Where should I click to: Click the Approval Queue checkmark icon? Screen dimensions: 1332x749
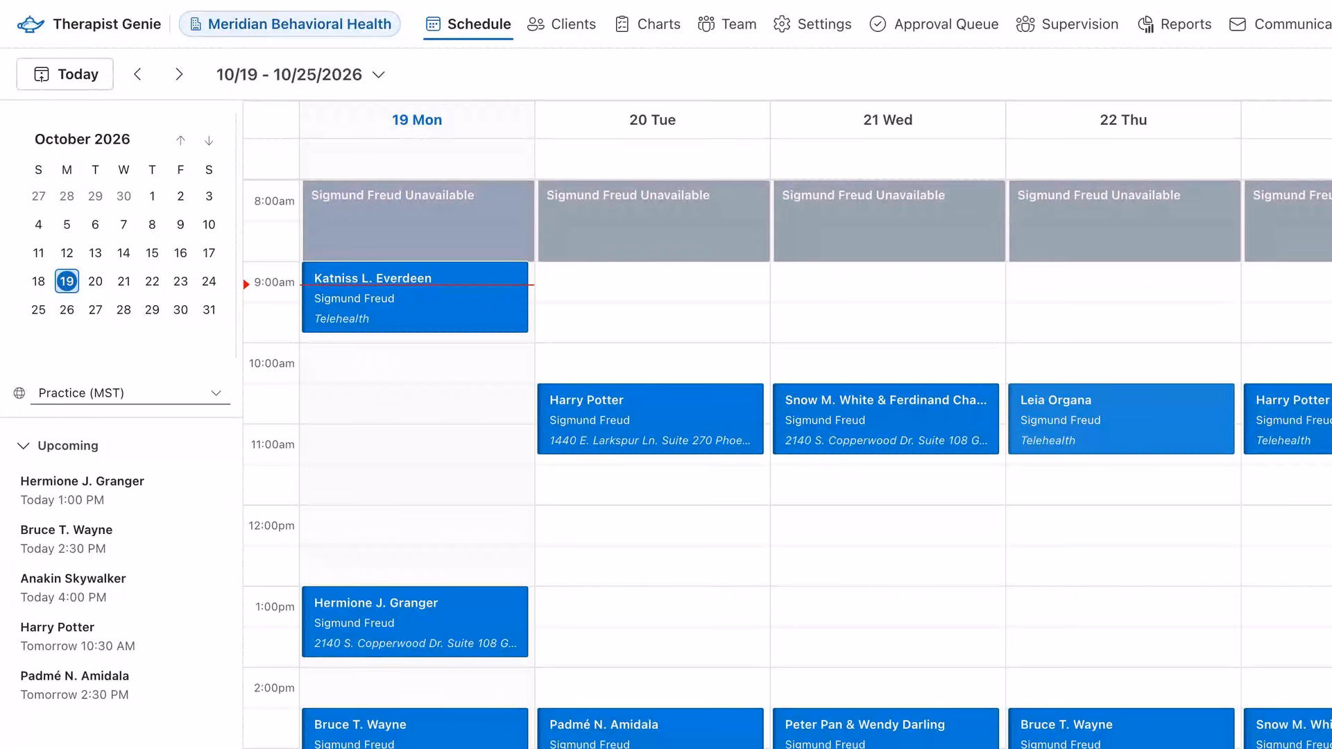pos(878,24)
